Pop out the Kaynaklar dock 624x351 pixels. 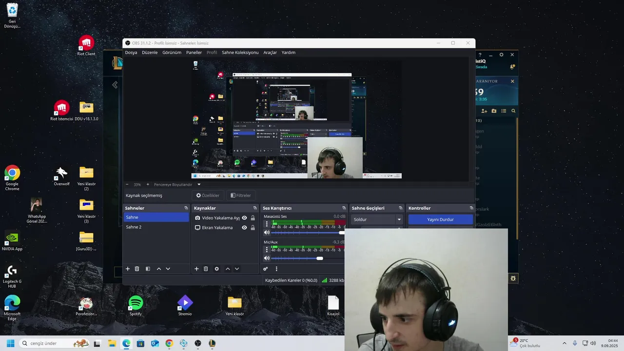pyautogui.click(x=254, y=208)
